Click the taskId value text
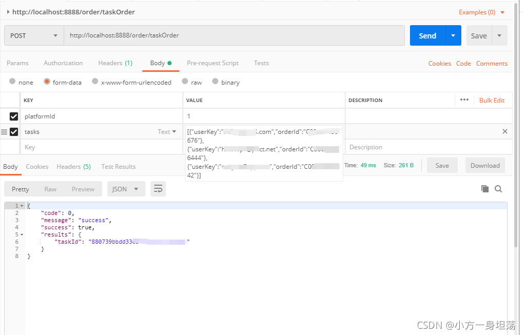The width and height of the screenshot is (523, 335). coord(139,242)
